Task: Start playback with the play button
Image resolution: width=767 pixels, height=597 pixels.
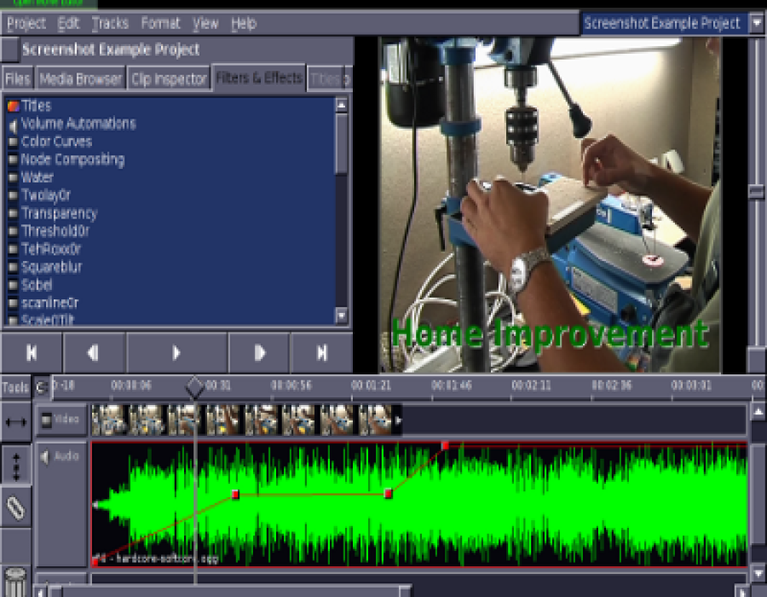Action: (176, 353)
